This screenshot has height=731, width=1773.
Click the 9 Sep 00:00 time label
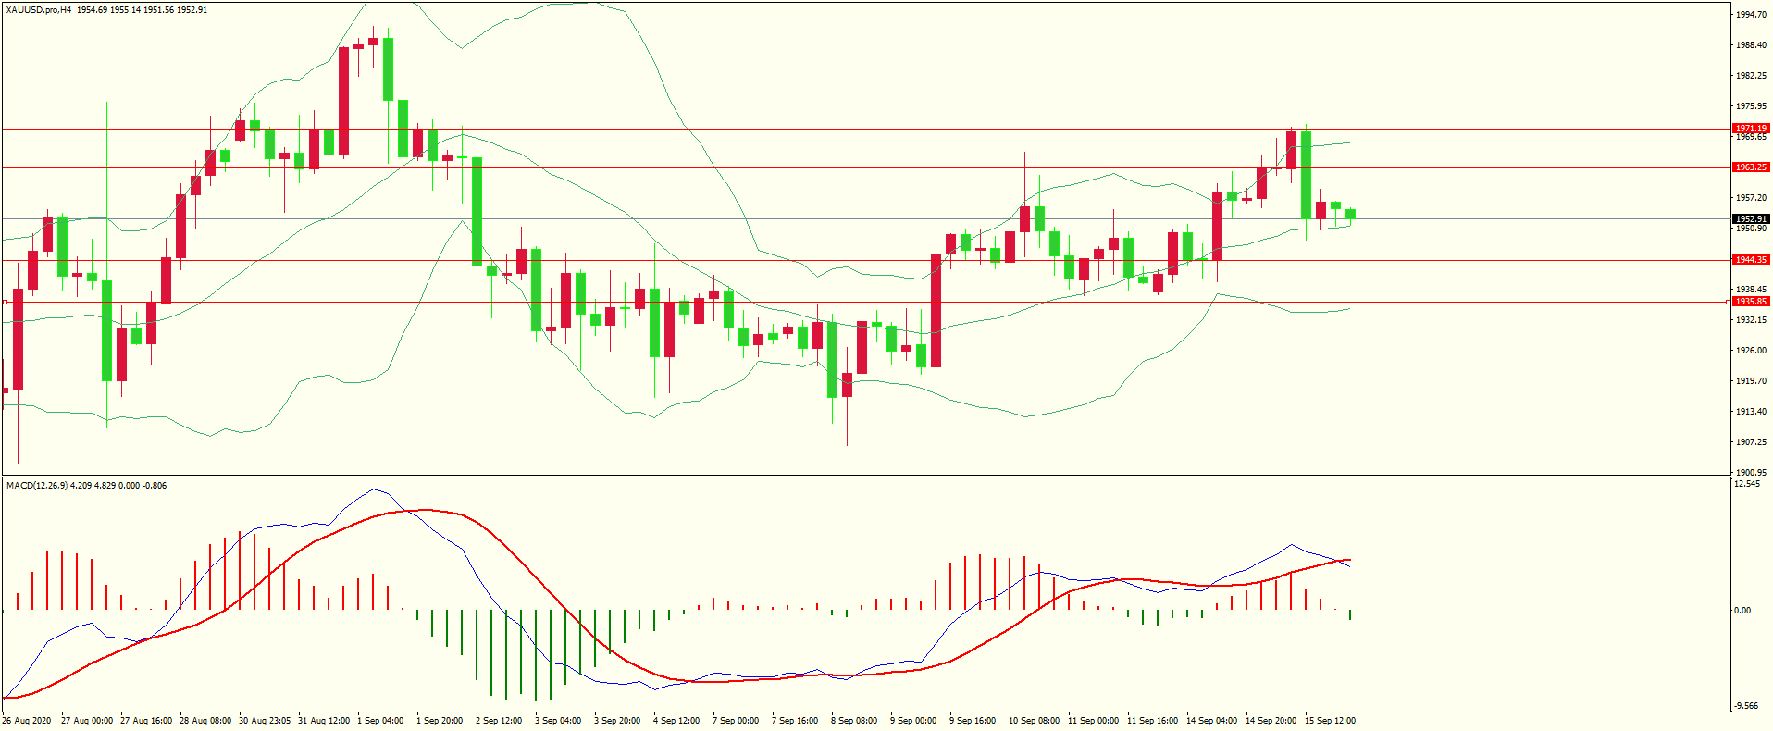tap(913, 721)
